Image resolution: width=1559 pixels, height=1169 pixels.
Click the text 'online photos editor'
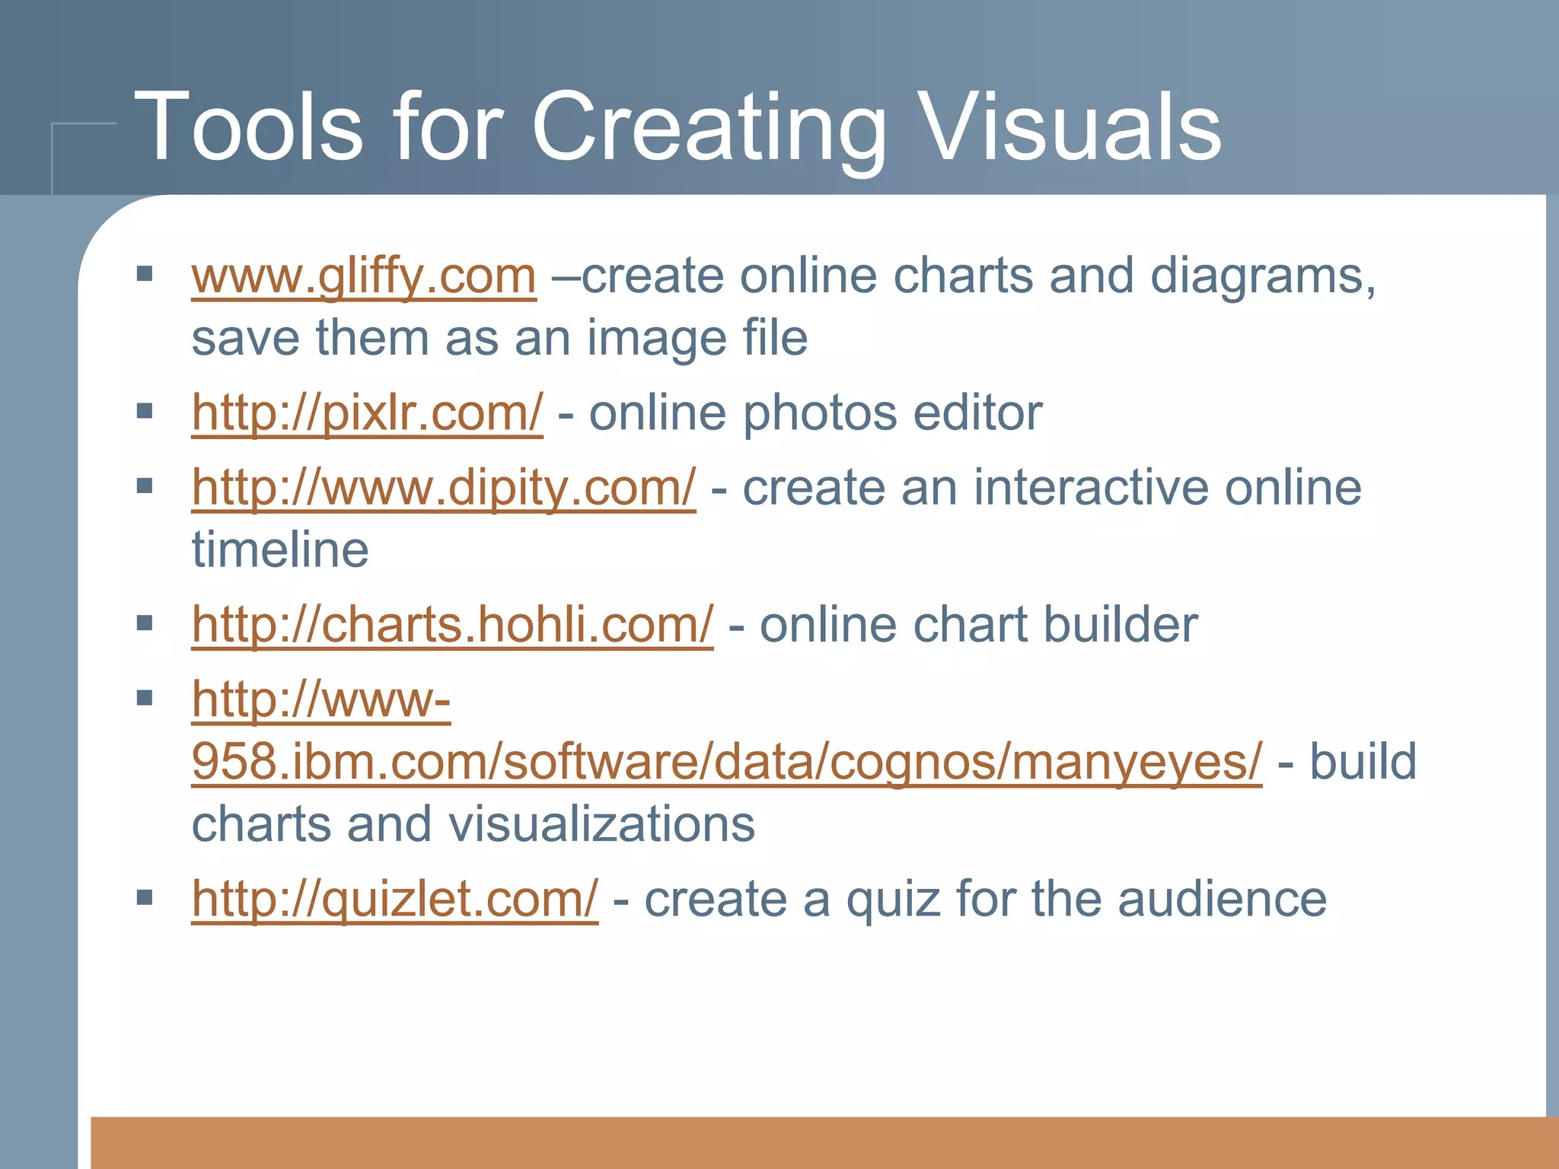point(816,414)
